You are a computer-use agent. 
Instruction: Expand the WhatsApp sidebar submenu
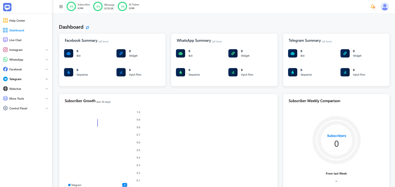pyautogui.click(x=47, y=60)
